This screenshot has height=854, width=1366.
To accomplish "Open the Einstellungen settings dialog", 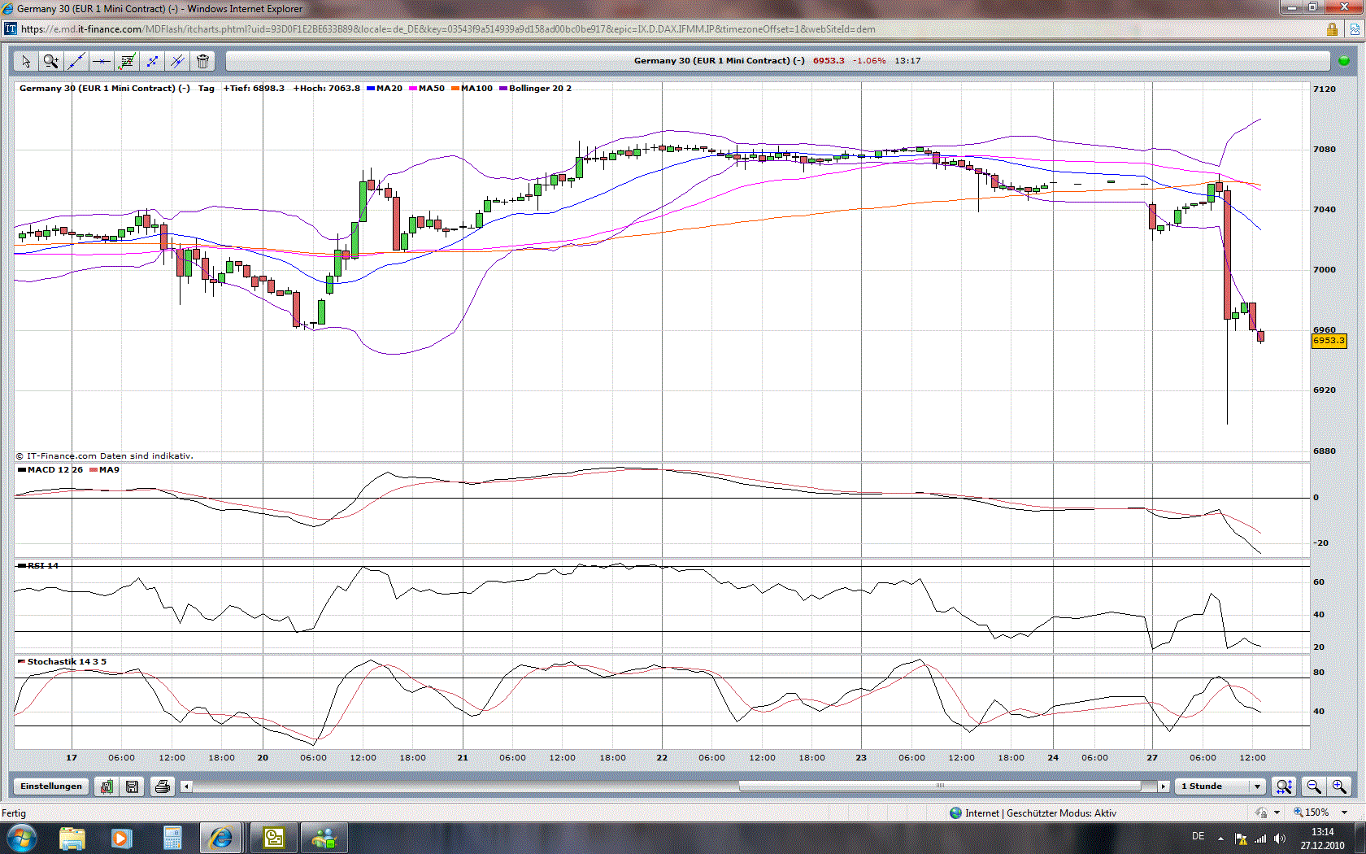I will pos(50,786).
